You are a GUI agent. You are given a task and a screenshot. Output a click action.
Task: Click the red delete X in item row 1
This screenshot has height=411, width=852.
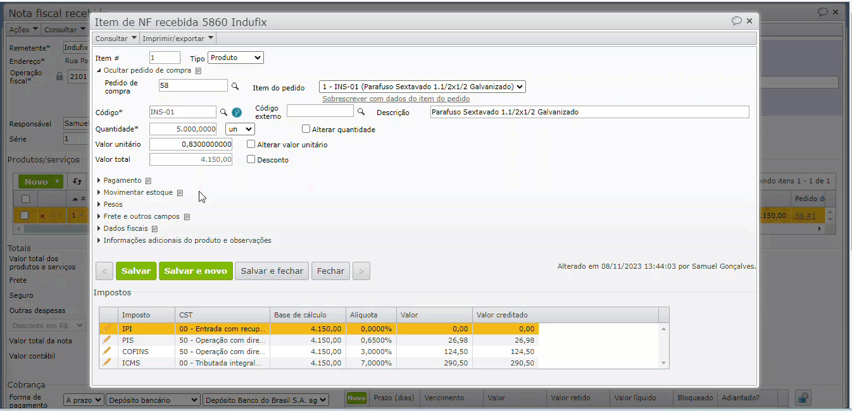pyautogui.click(x=42, y=216)
